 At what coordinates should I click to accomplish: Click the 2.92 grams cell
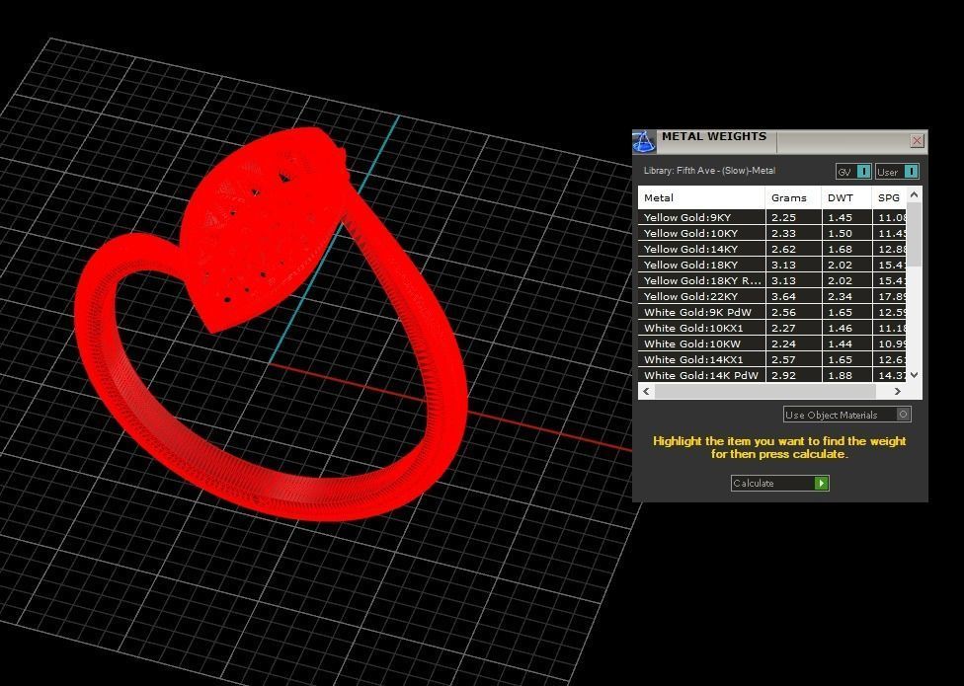point(793,375)
